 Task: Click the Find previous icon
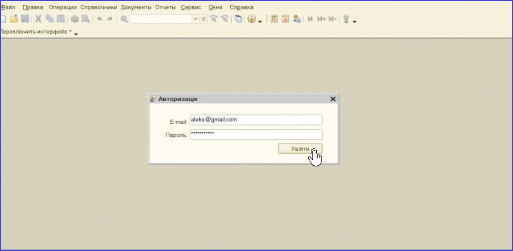tap(225, 19)
